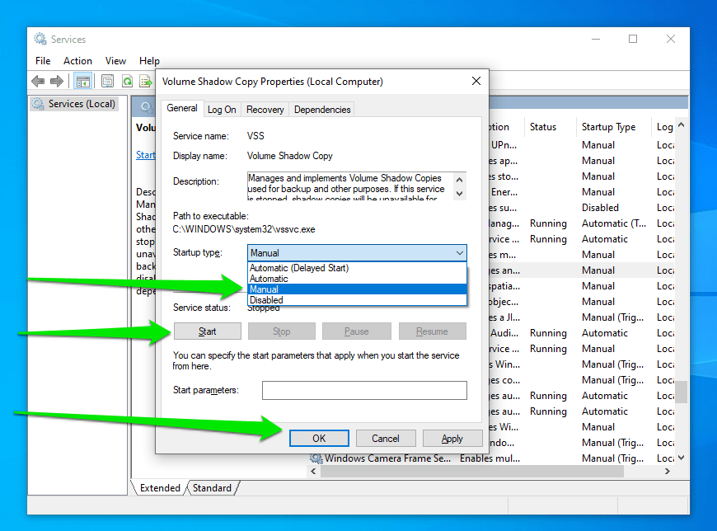Open the Action menu

pos(77,61)
